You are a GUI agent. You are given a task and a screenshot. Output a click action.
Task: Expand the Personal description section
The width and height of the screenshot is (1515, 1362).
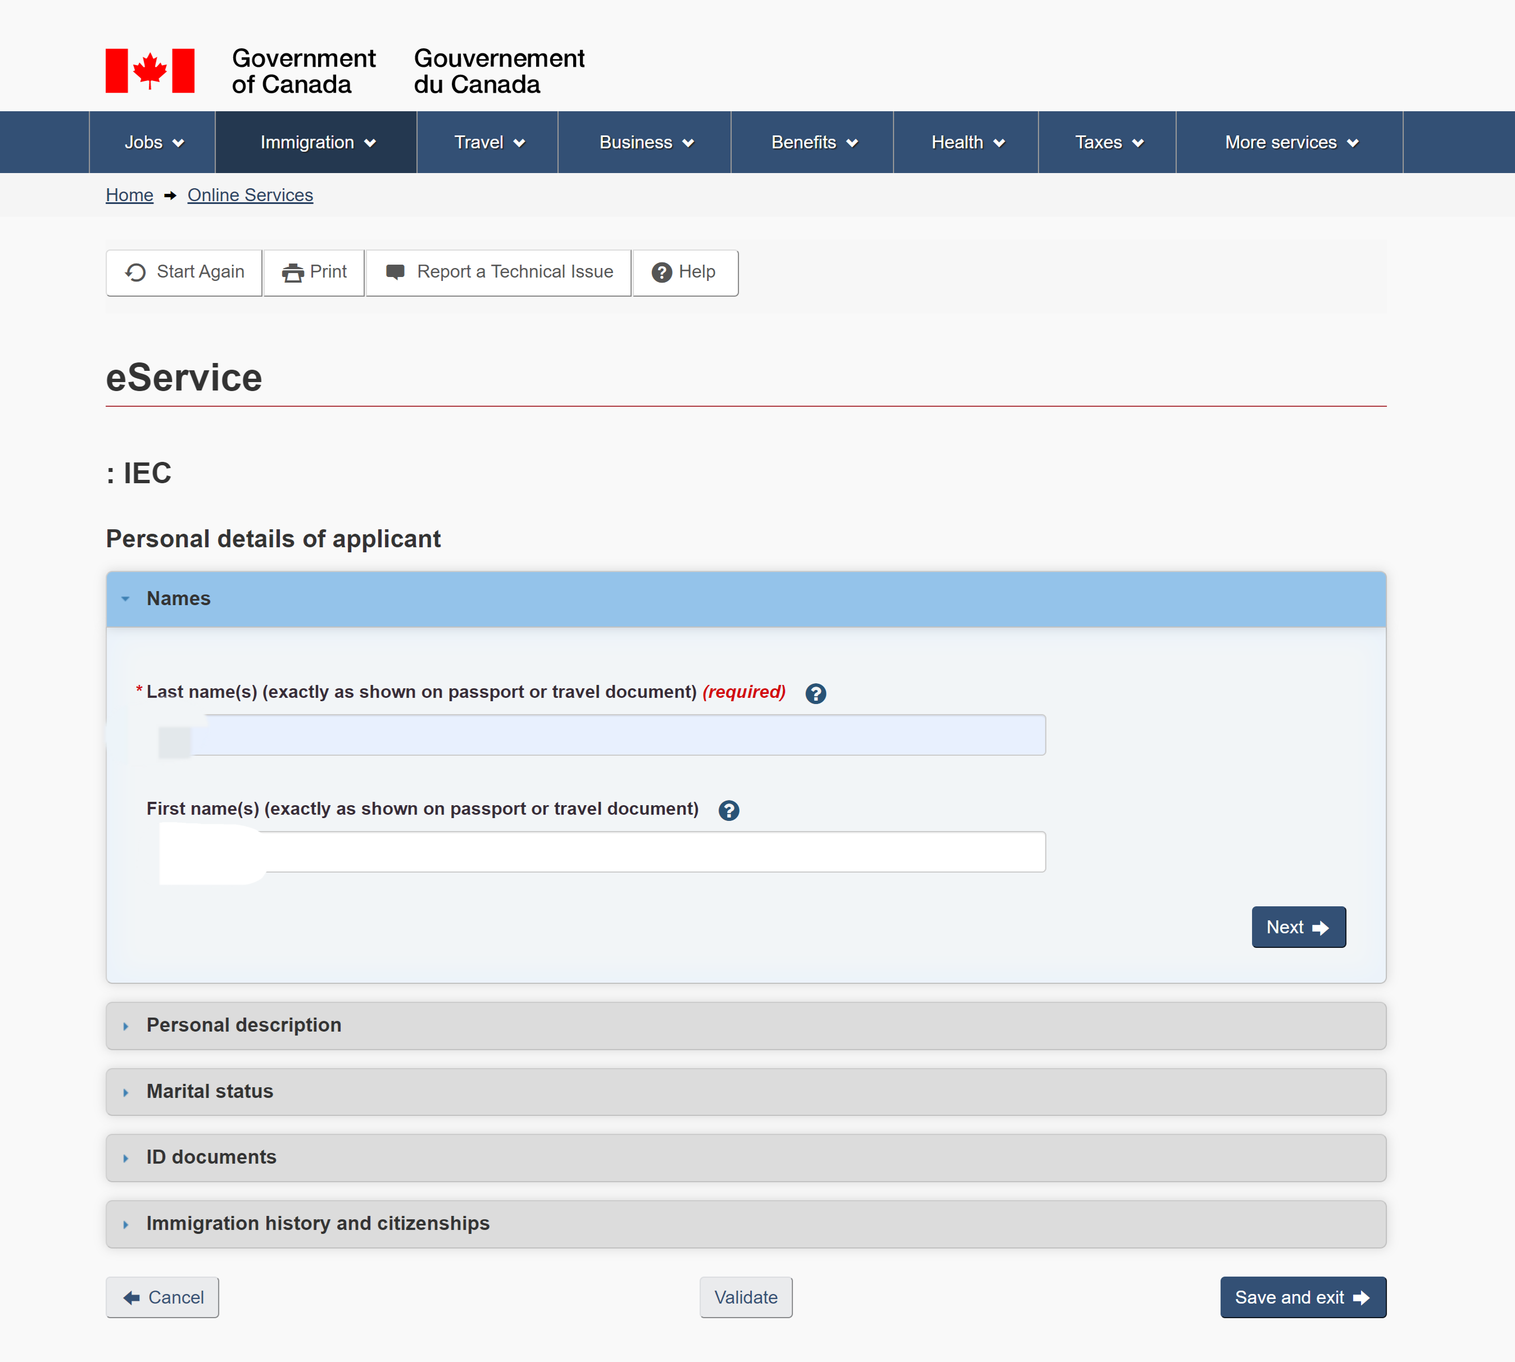click(243, 1025)
